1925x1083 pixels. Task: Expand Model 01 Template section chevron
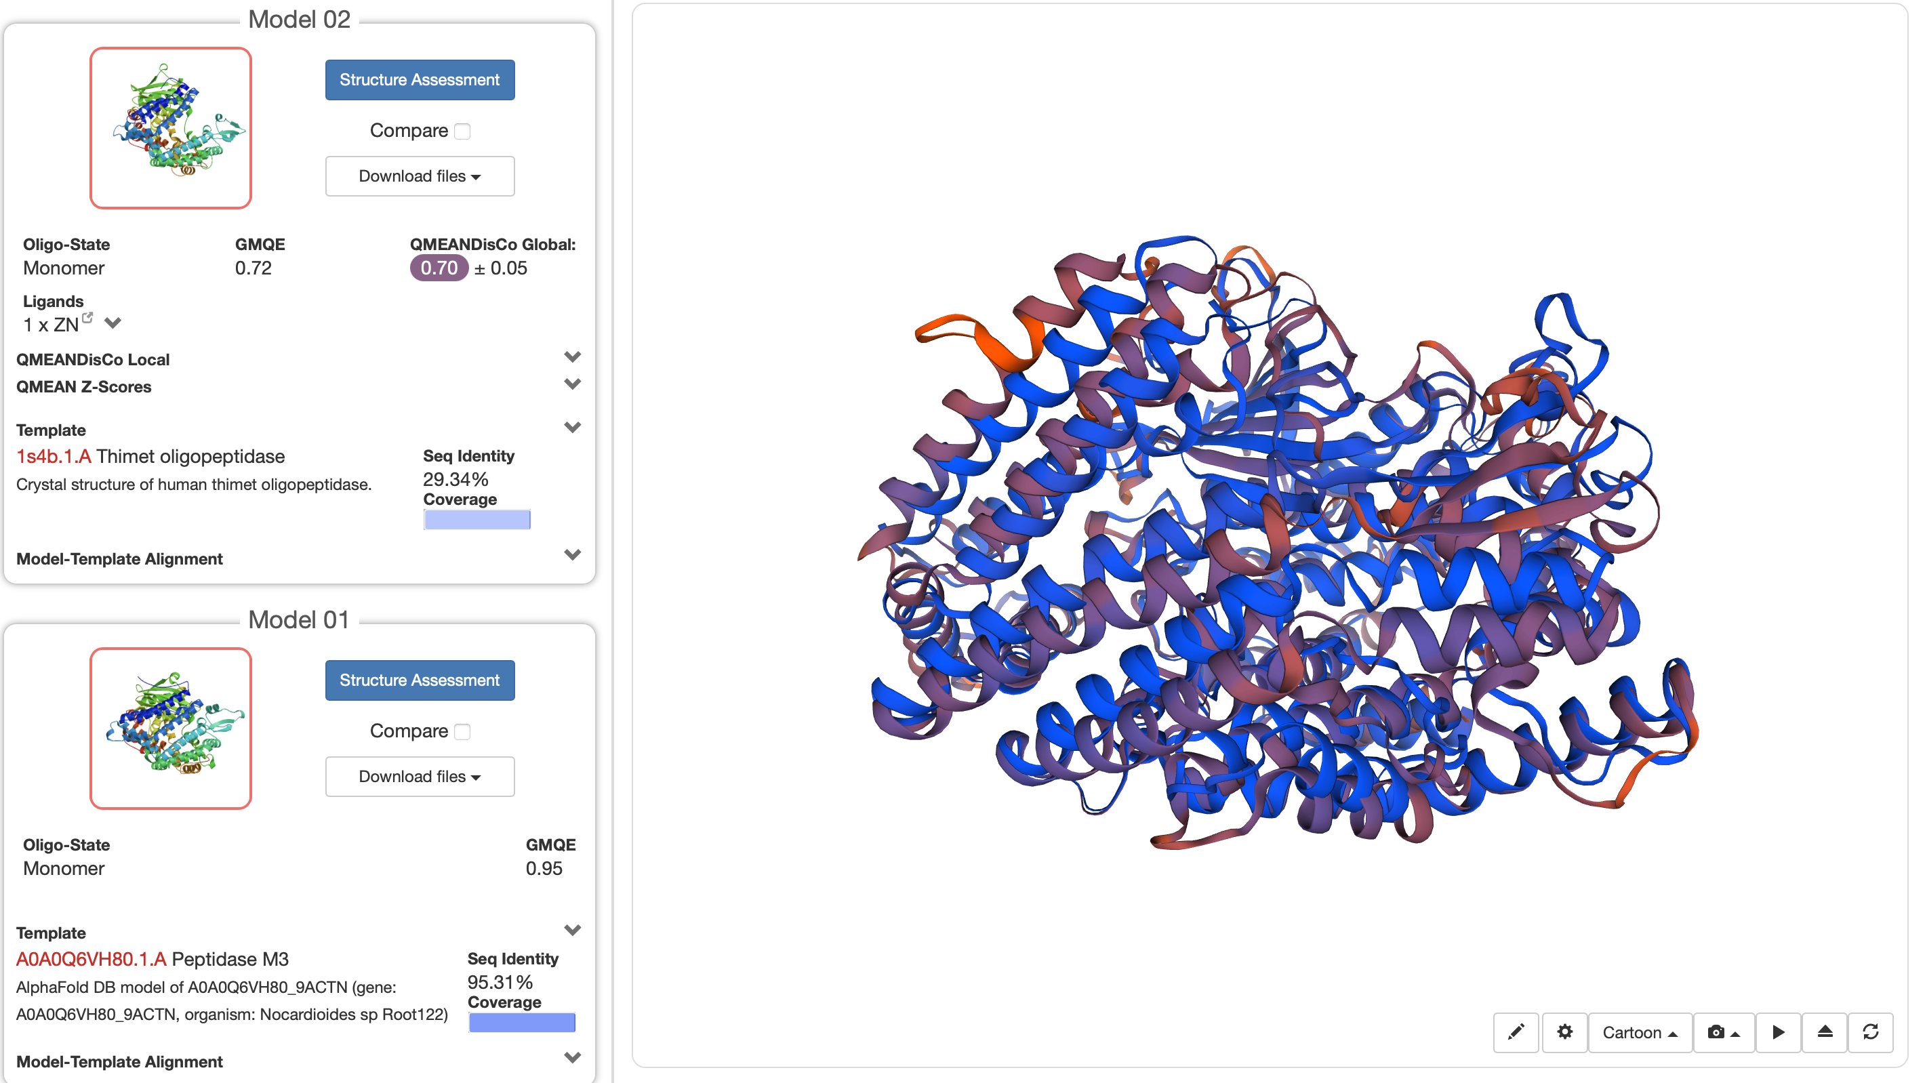coord(573,931)
